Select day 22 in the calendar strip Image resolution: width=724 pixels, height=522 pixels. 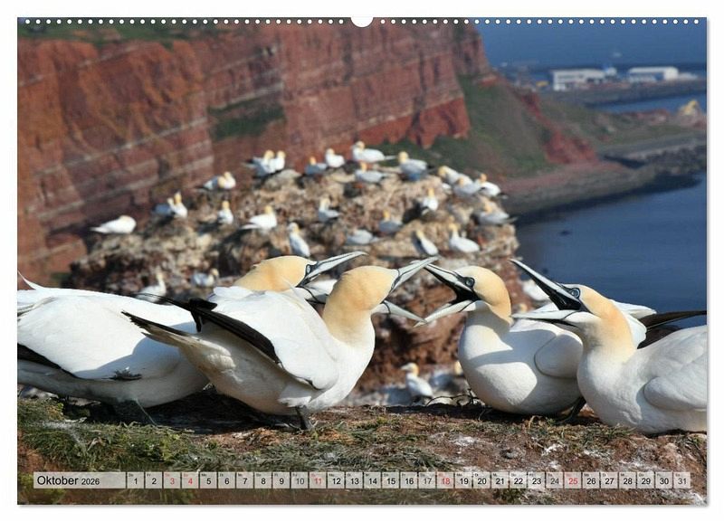pyautogui.click(x=518, y=480)
